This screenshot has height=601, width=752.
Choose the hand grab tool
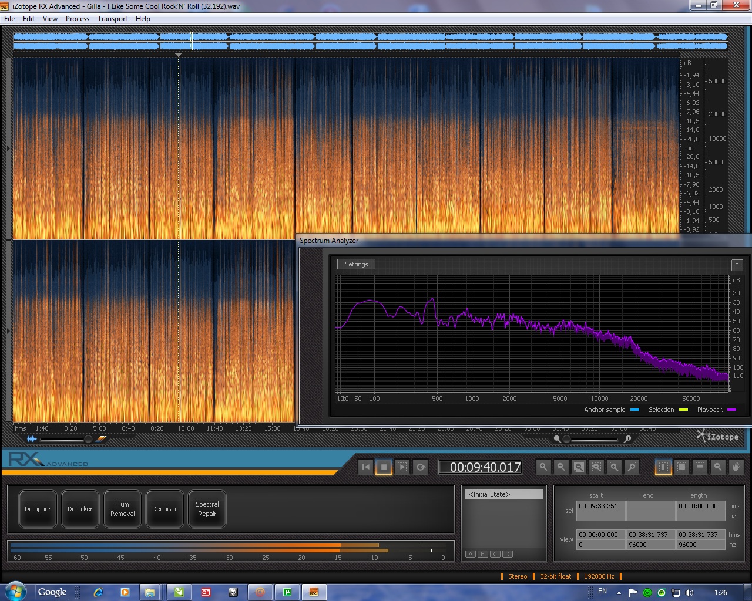point(736,467)
